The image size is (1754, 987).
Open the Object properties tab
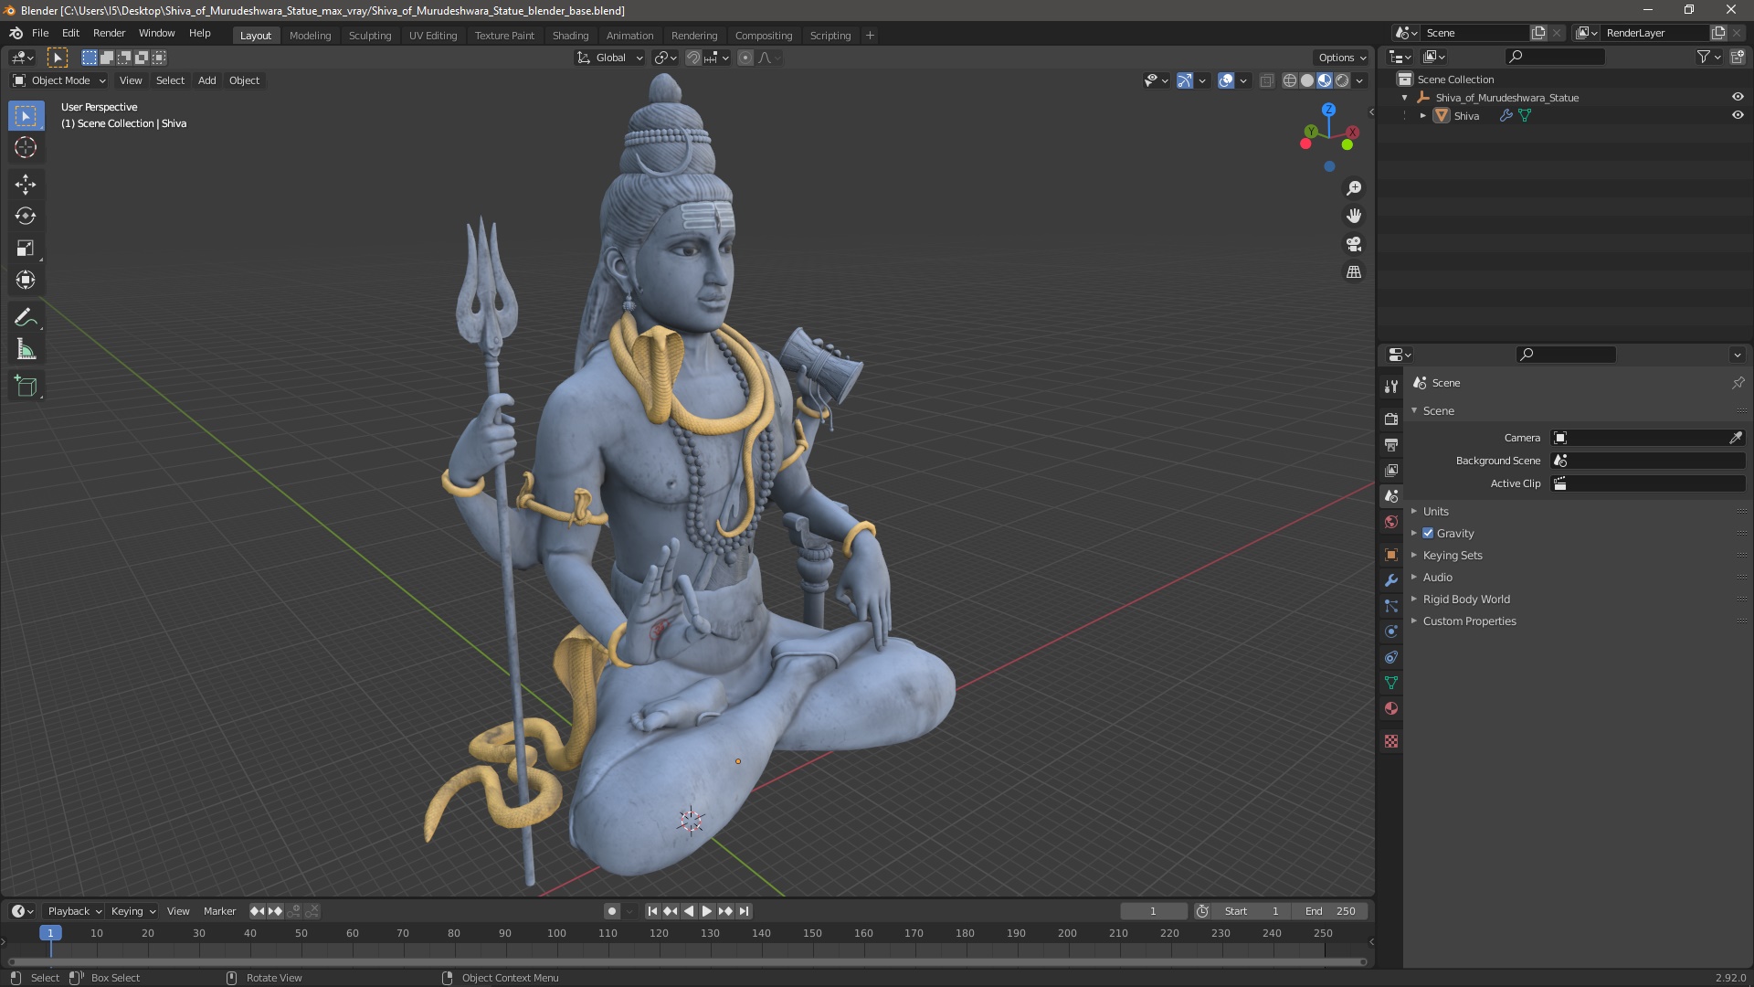(x=1391, y=555)
